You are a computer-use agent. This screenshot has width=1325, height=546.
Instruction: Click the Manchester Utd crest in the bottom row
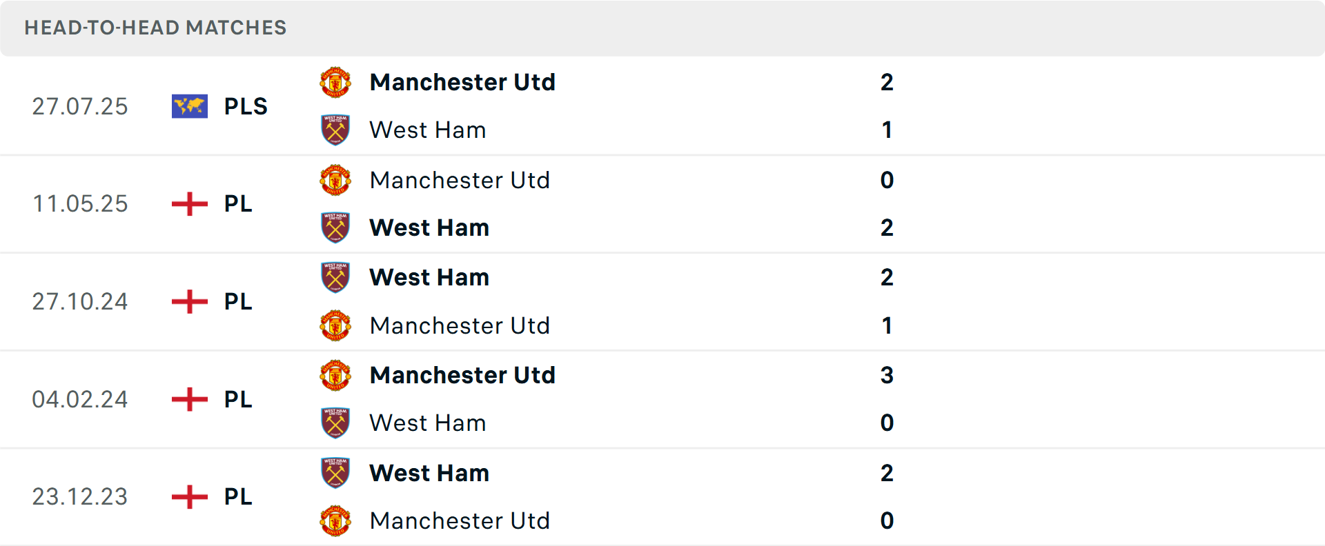[x=335, y=520]
